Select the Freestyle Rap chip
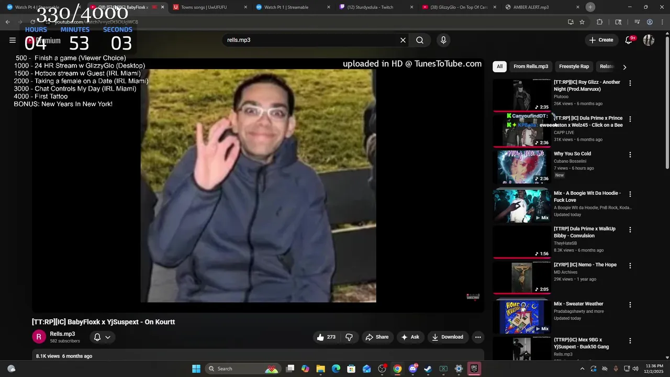Screen dimensions: 670x377 tap(574, 66)
